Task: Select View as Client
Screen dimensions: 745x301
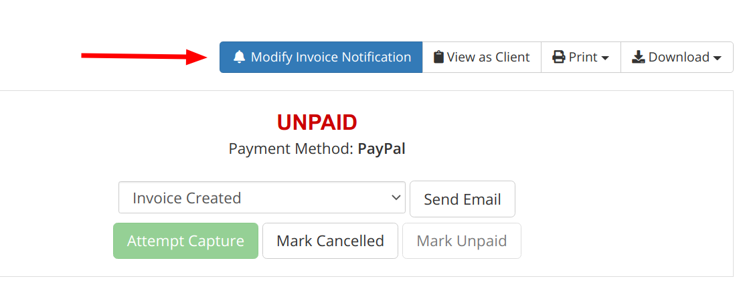Action: [x=482, y=57]
